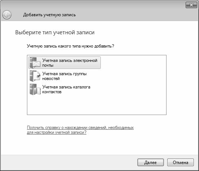The image size is (199, 171).
Task: Click the word почты in the first list item
Action: tap(48, 66)
